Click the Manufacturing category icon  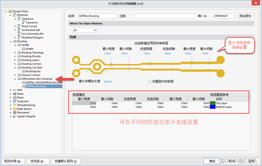coord(15,105)
